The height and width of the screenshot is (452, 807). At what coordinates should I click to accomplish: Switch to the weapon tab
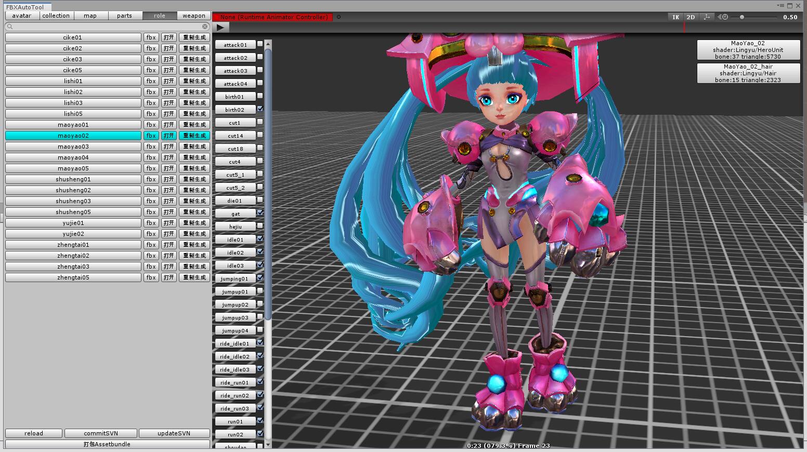(194, 16)
